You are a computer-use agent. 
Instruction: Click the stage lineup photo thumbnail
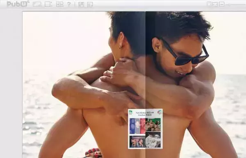point(137,142)
